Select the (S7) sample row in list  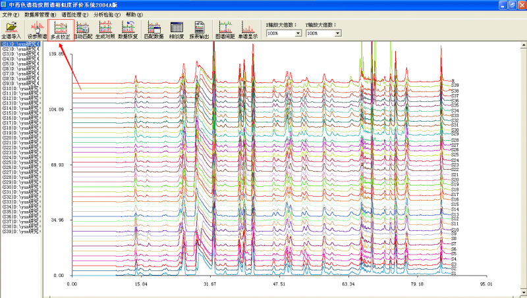point(20,74)
